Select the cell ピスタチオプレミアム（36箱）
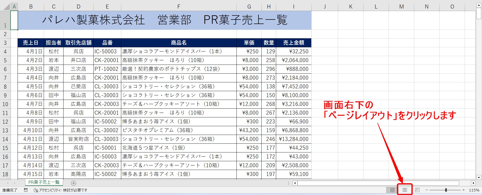This screenshot has width=482, height=195. click(x=179, y=130)
